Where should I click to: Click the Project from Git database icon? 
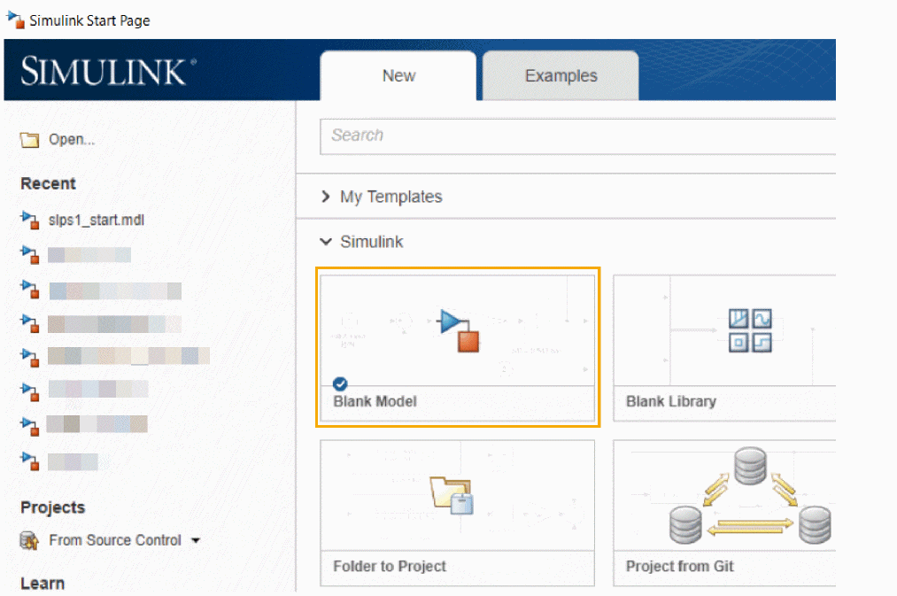tap(750, 495)
